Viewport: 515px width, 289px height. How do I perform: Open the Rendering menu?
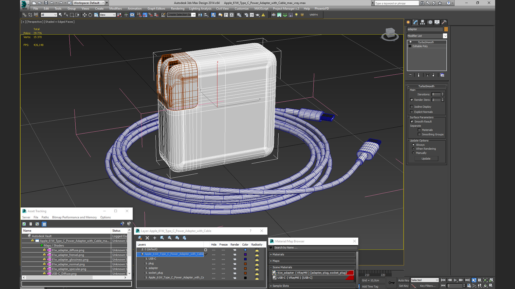coord(178,9)
